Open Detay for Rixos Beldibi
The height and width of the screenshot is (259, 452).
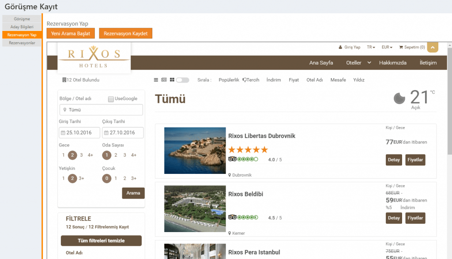394,218
